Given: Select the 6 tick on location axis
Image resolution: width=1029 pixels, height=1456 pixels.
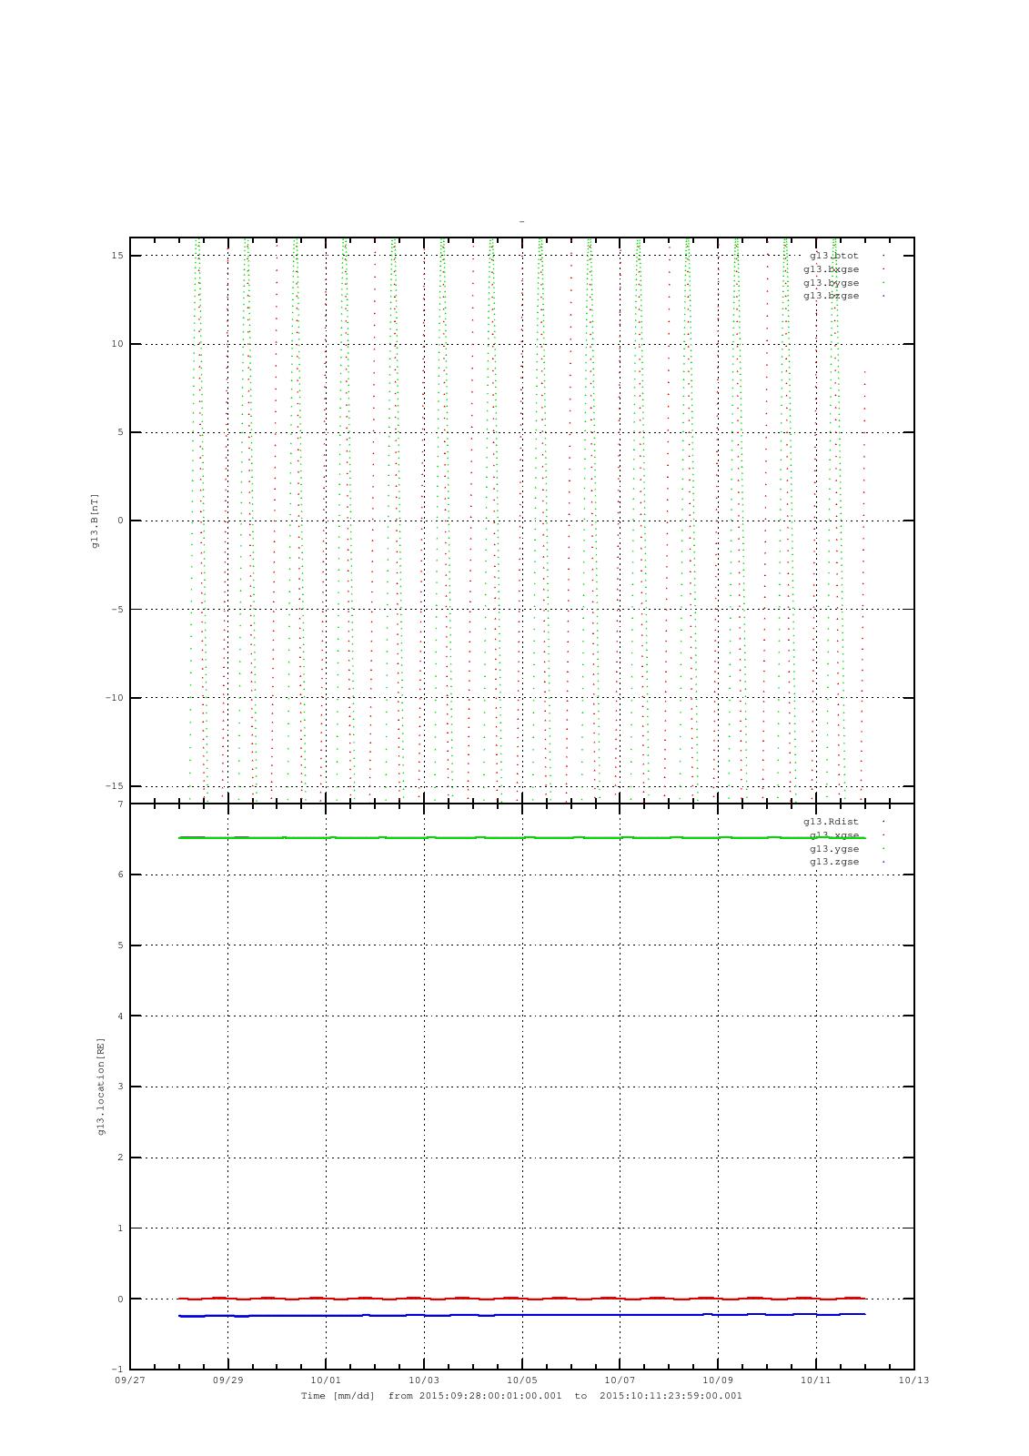Looking at the screenshot, I should [x=120, y=875].
